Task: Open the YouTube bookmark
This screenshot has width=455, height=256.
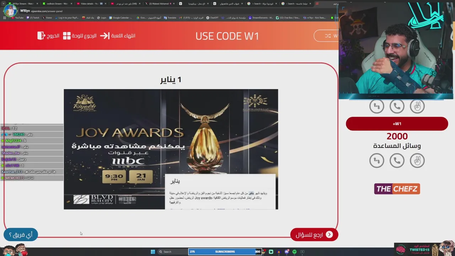Action: (x=17, y=18)
